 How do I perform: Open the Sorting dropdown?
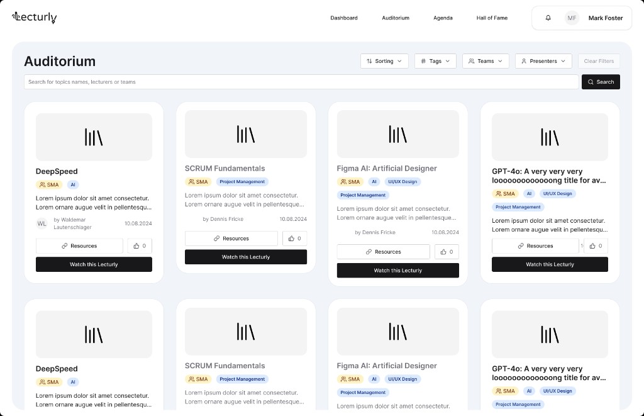384,61
